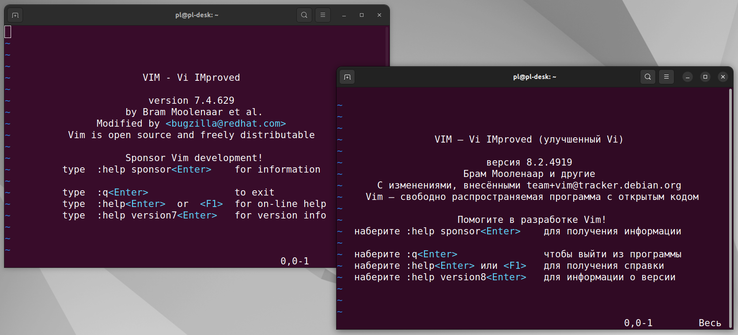The image size is (738, 335).
Task: Maximize the back terminal window
Action: click(362, 15)
